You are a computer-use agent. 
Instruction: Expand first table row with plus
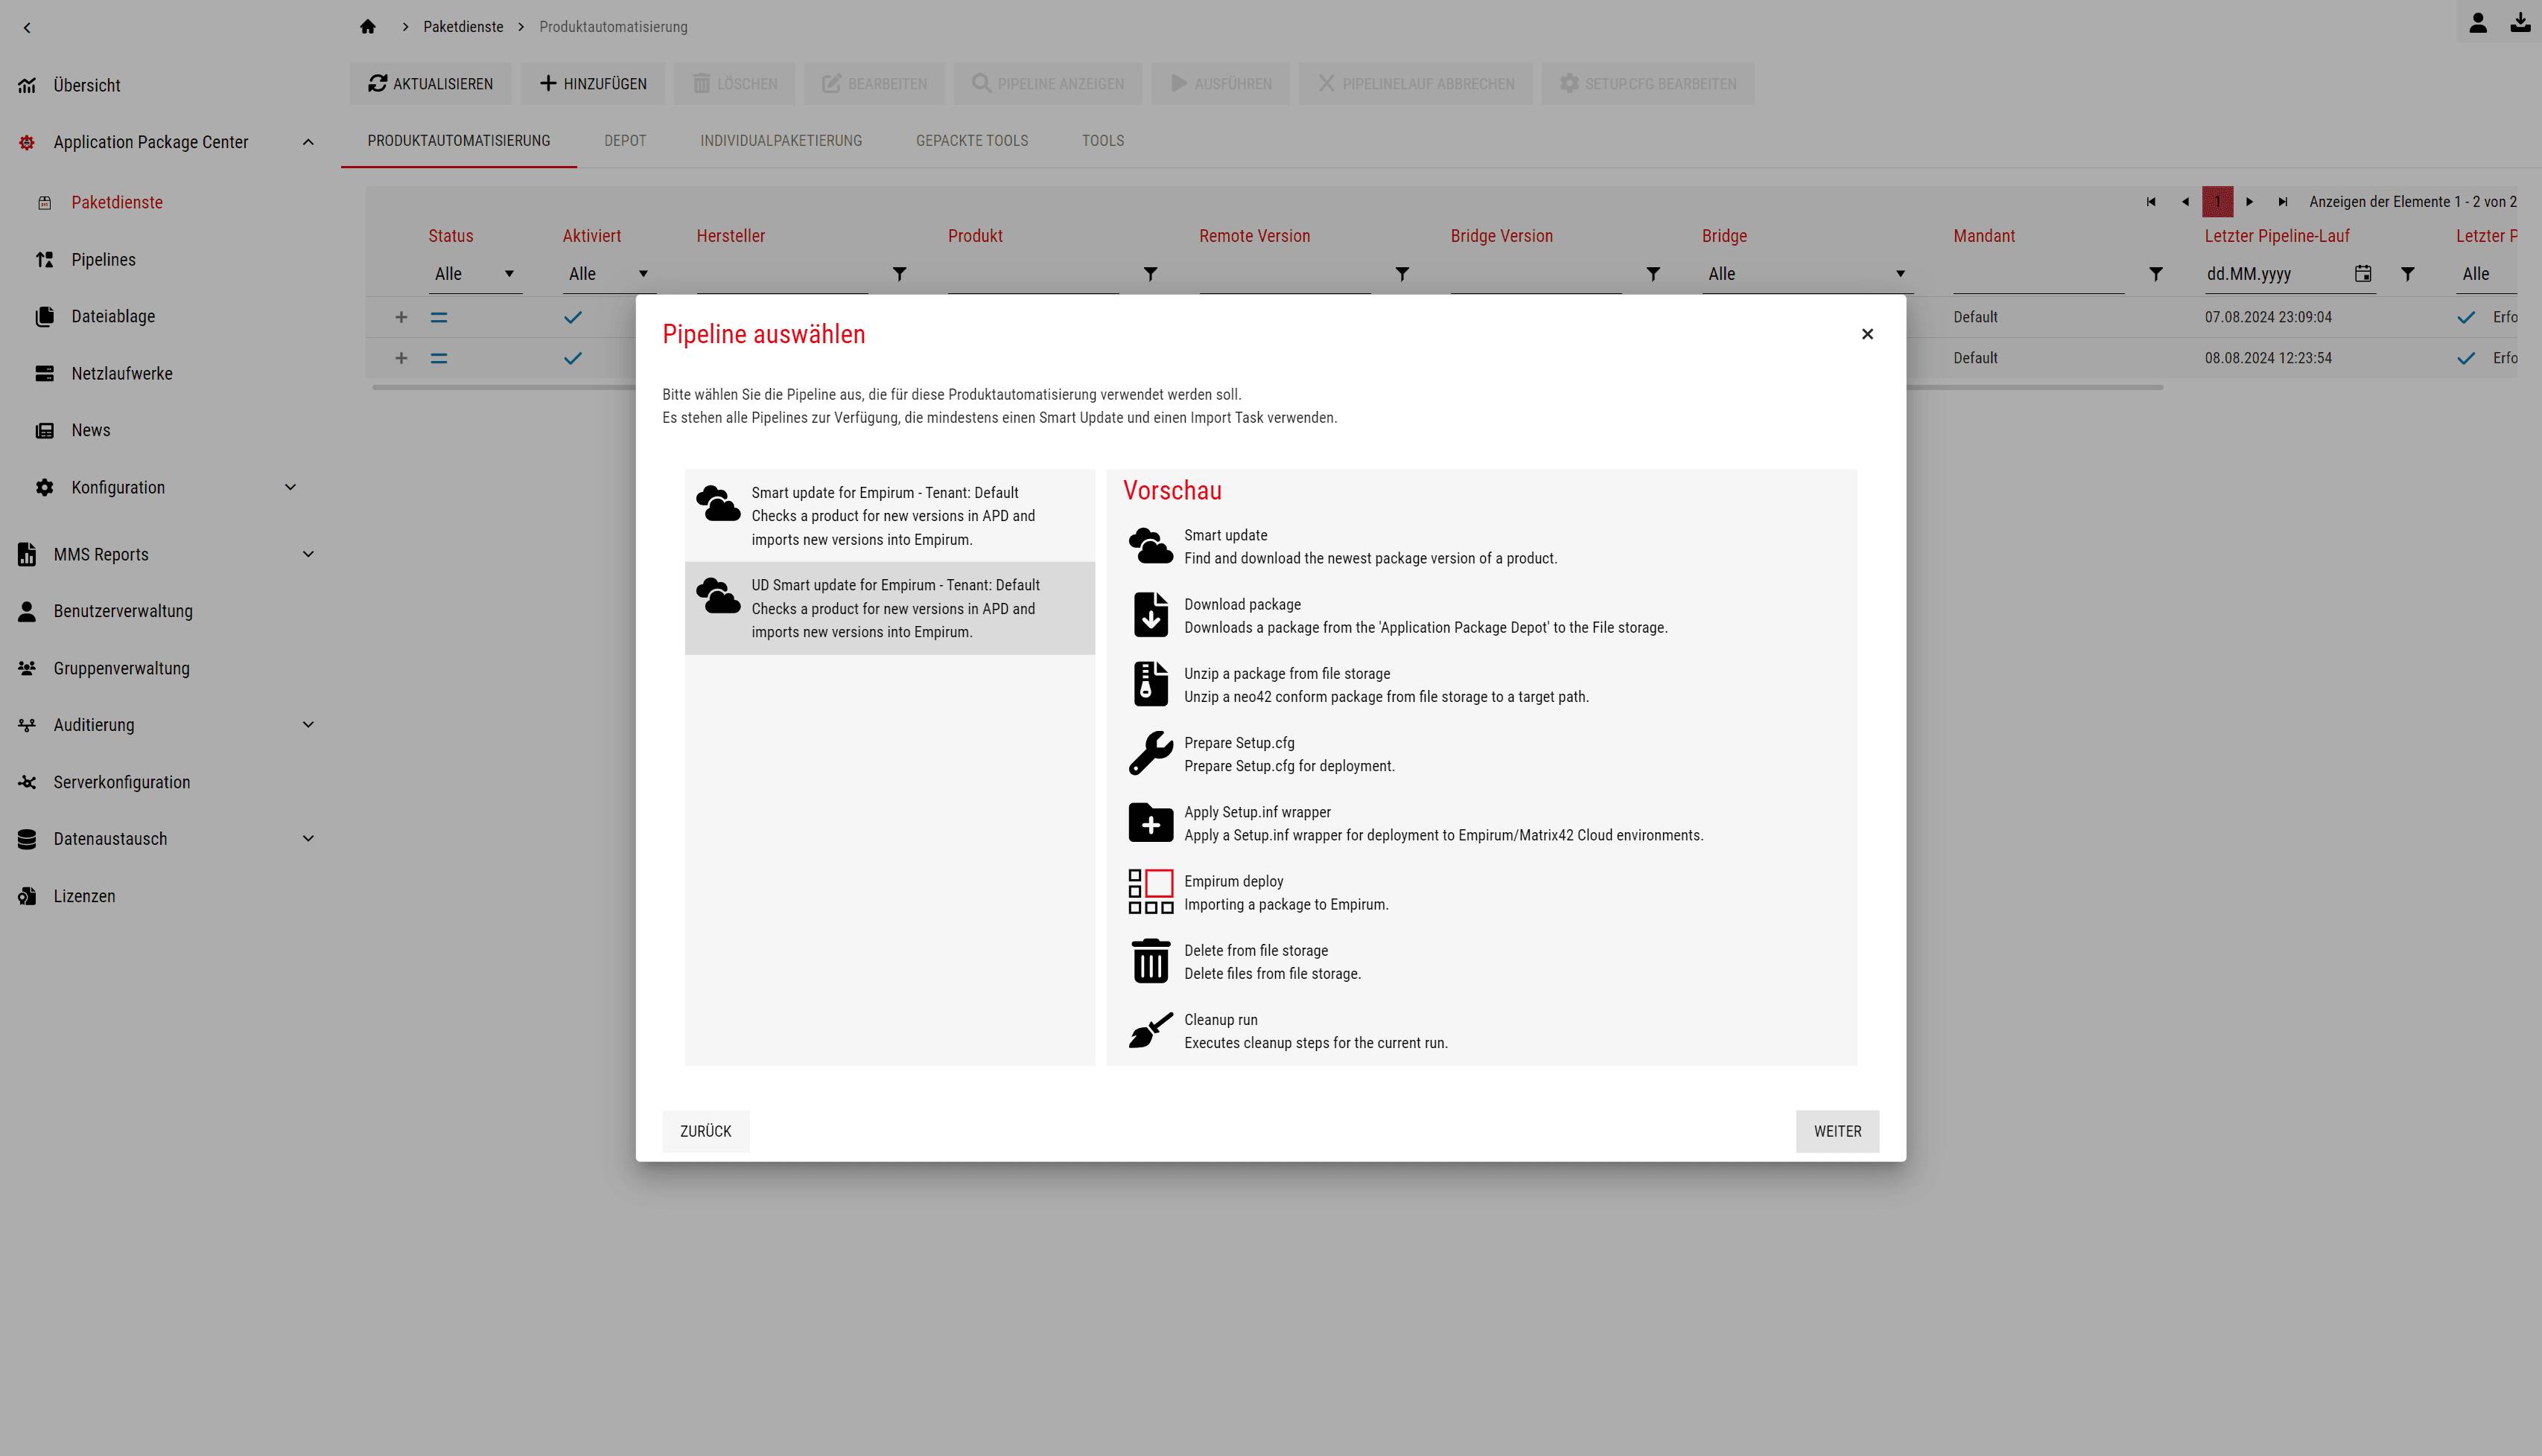[401, 317]
